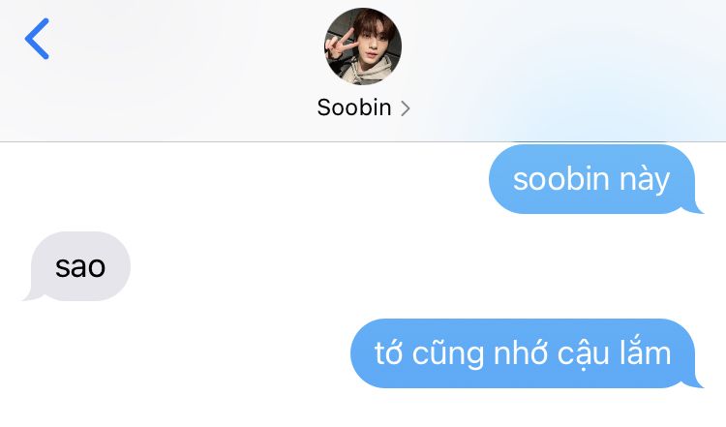Click the peace-sign hand in profile photo
The width and height of the screenshot is (726, 427).
(x=336, y=45)
